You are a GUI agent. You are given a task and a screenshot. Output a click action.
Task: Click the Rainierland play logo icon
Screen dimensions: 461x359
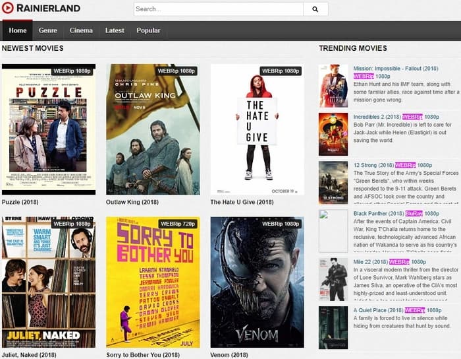coord(8,8)
